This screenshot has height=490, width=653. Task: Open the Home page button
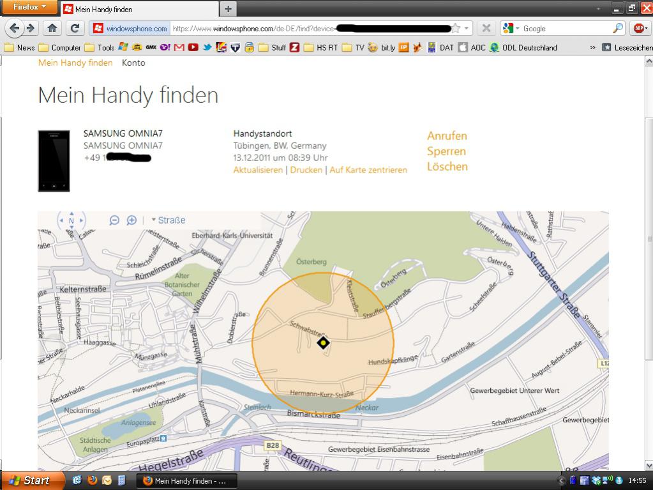[52, 28]
